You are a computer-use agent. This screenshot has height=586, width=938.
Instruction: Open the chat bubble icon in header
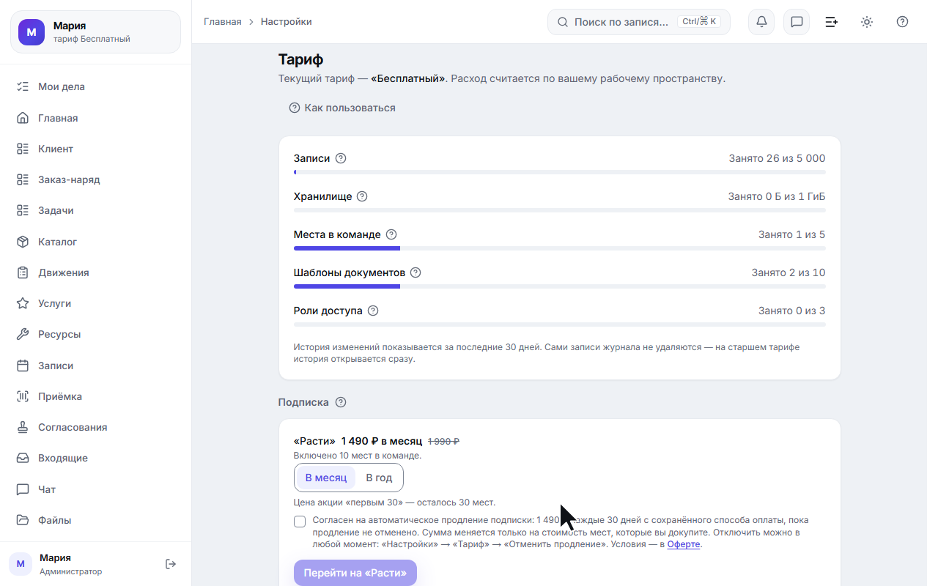pos(797,22)
